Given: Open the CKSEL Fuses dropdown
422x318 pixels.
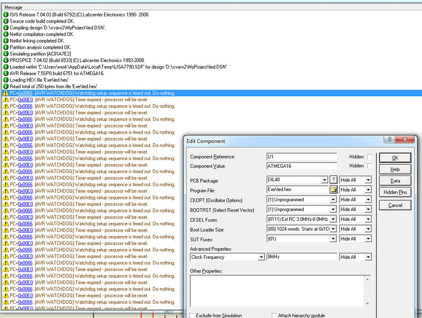Looking at the screenshot, I should pos(333,219).
